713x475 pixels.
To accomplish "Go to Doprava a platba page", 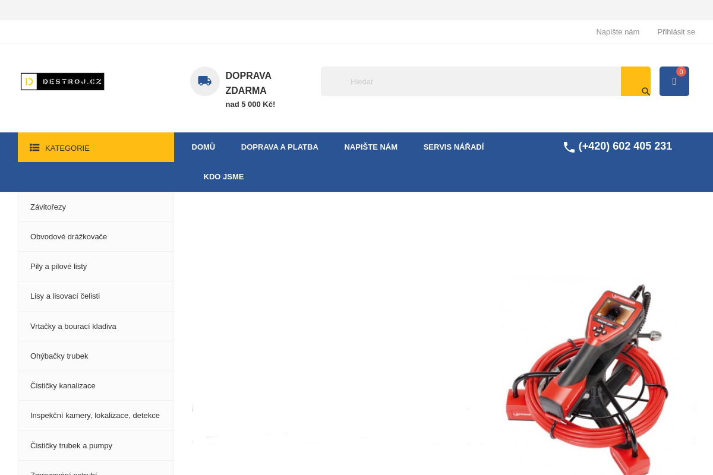I will click(x=279, y=147).
